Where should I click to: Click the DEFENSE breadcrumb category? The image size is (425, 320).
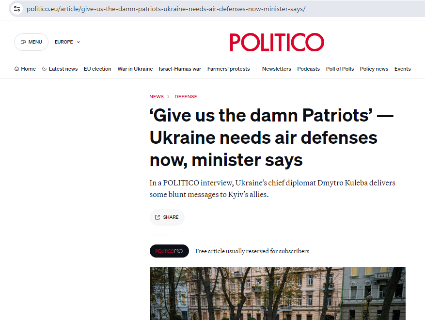186,97
